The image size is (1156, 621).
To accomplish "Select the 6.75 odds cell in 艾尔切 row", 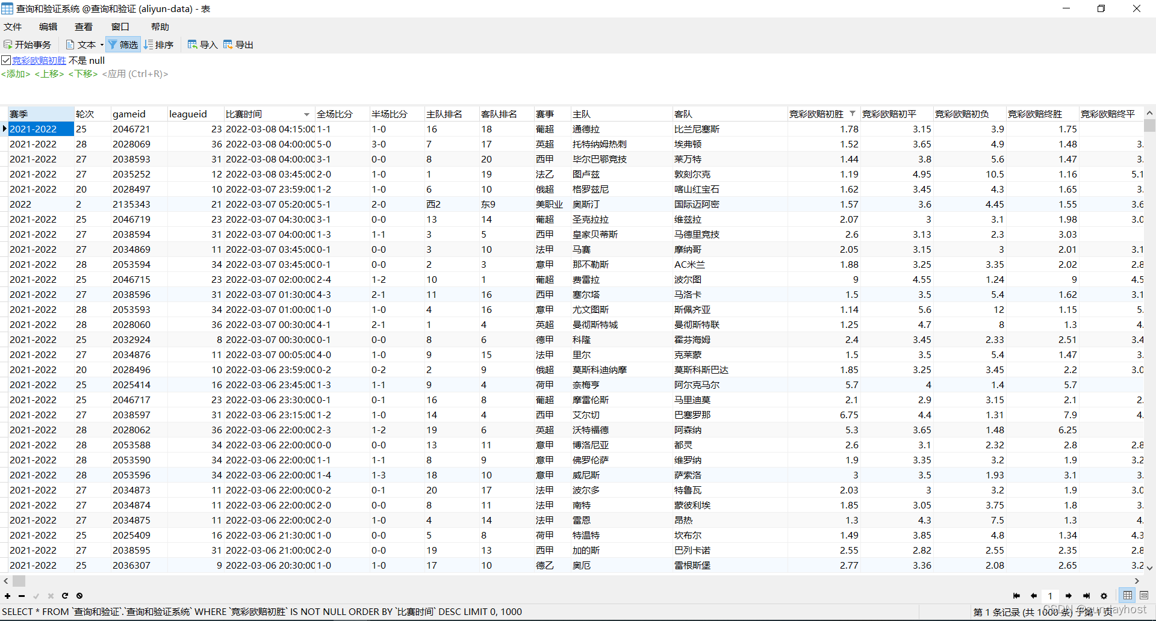I will click(x=824, y=415).
